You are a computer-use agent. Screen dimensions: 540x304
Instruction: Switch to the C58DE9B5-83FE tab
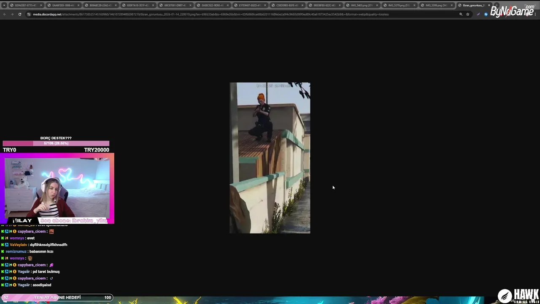287,5
